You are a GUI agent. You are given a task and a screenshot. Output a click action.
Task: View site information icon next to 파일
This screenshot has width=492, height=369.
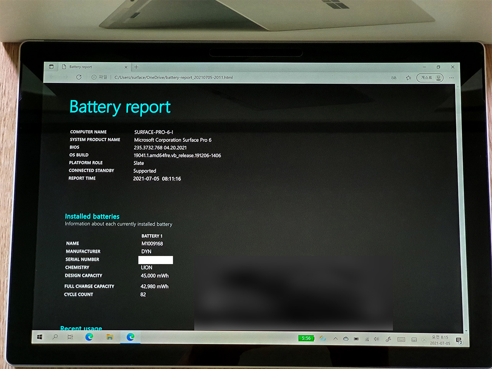[x=94, y=77]
